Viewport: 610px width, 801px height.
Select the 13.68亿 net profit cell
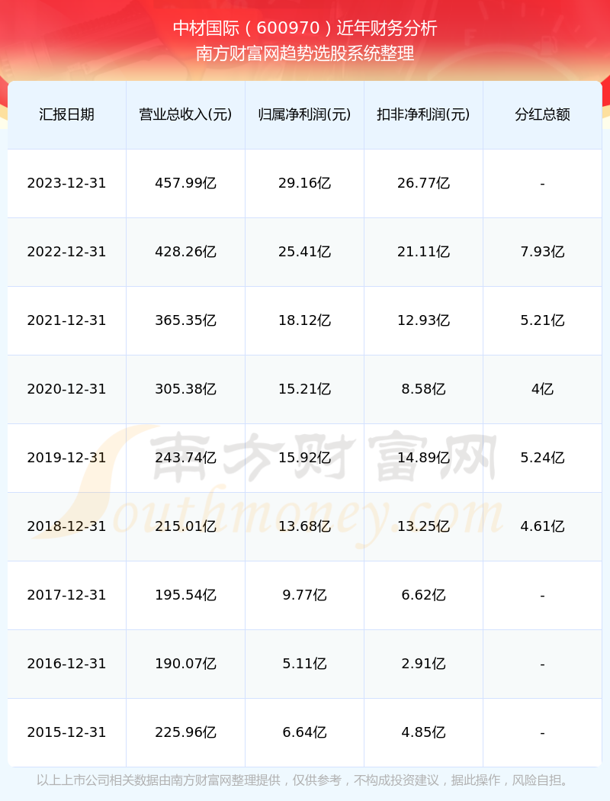(x=305, y=526)
